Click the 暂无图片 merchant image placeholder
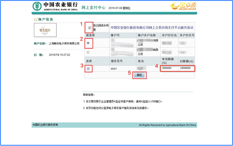 [45, 30]
